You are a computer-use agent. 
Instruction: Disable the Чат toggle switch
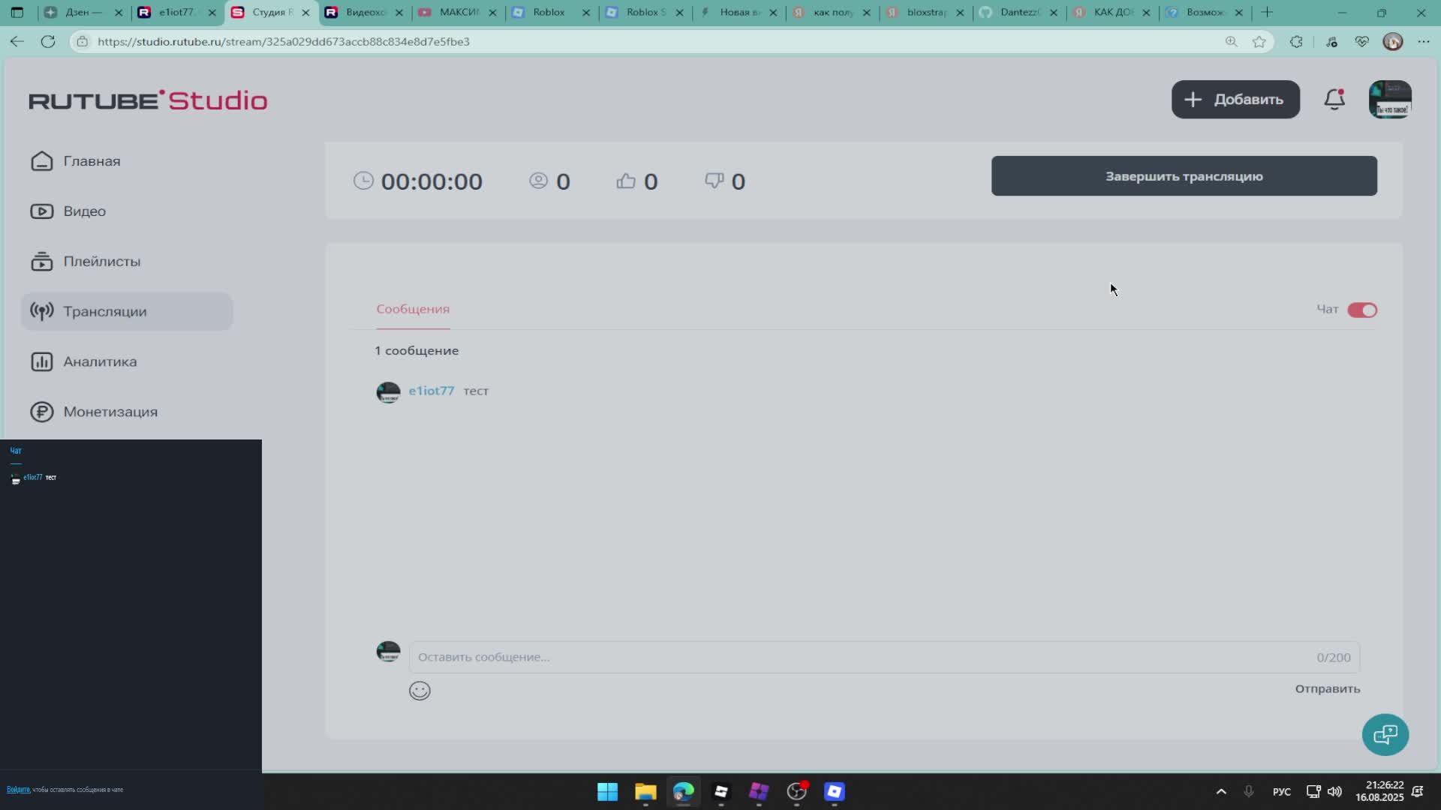[1361, 310]
